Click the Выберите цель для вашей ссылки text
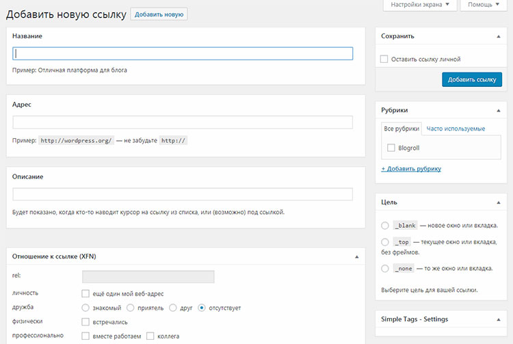The width and height of the screenshot is (513, 344). coord(430,290)
